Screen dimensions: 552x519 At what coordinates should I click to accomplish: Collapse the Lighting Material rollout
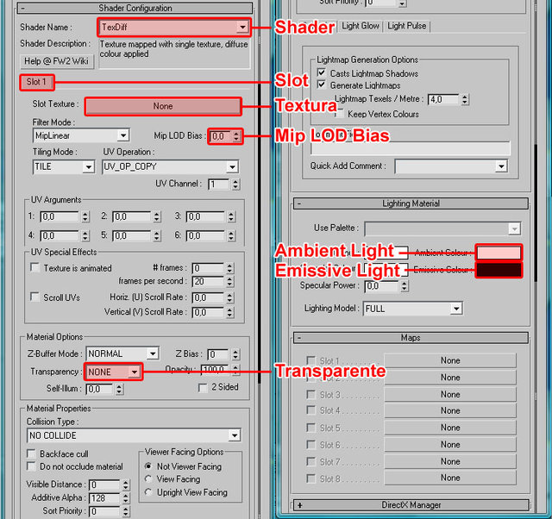point(411,203)
